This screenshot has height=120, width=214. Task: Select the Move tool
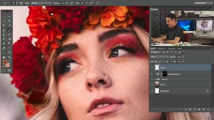click(9, 17)
